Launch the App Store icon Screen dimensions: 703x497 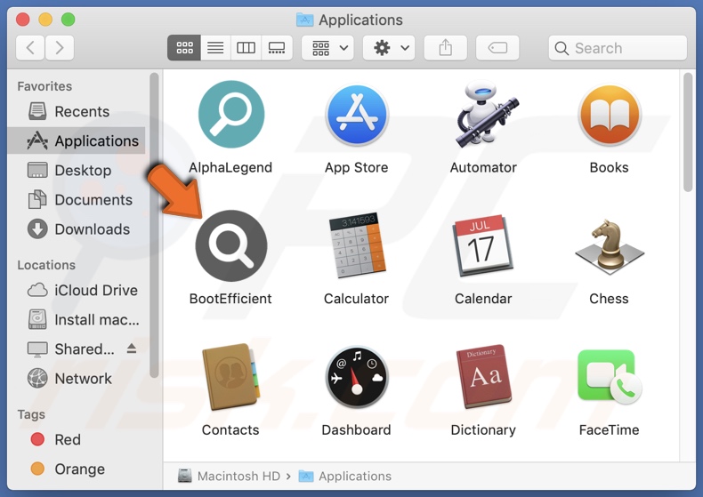pos(356,116)
